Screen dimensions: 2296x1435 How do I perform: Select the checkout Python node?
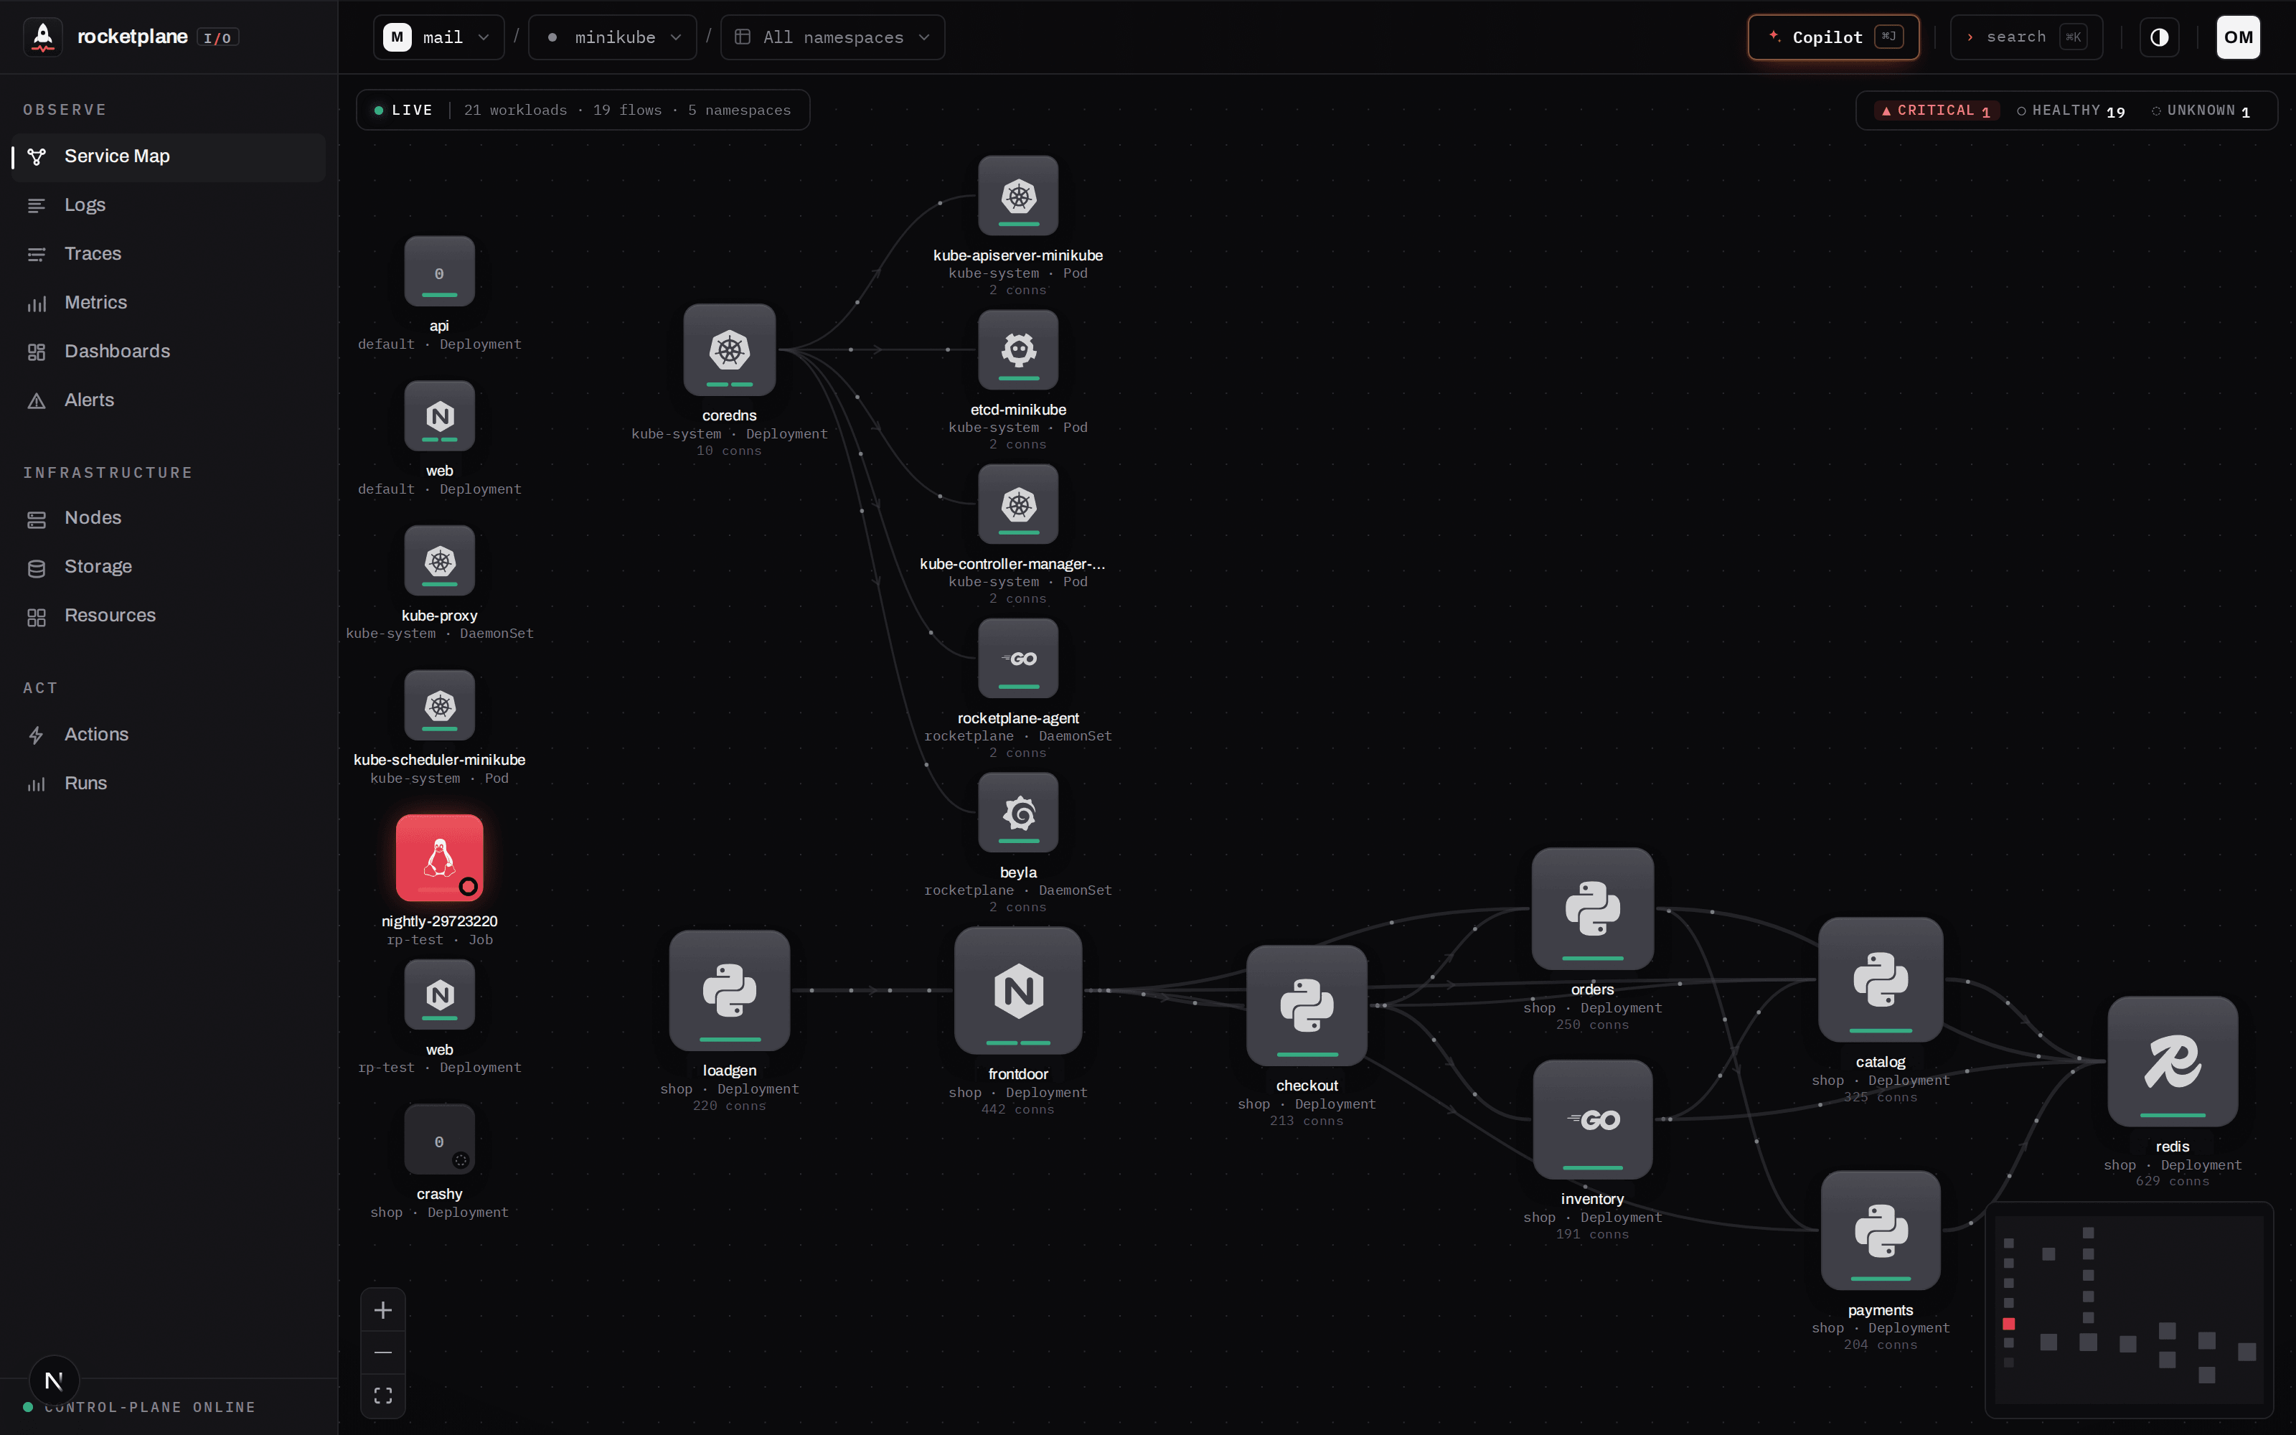(x=1307, y=1005)
